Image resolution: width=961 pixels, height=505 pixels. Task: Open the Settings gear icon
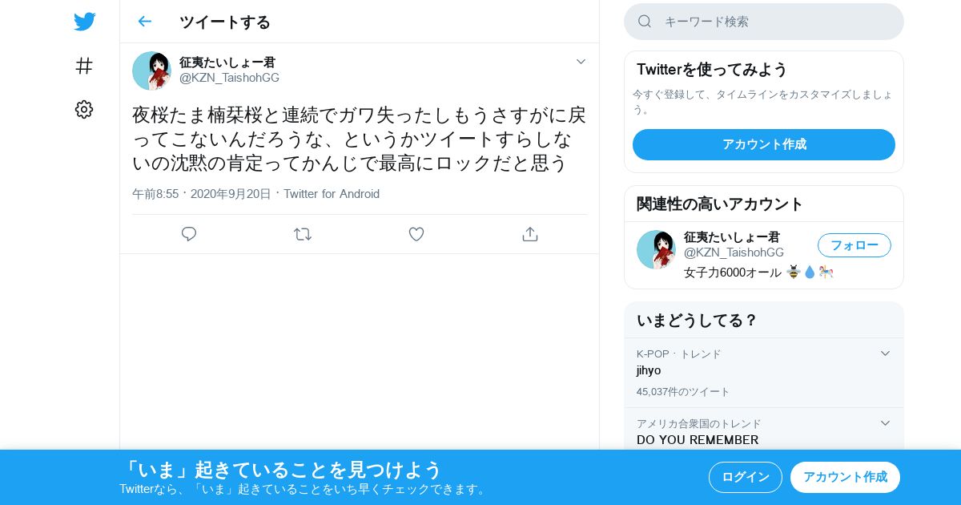tap(84, 110)
